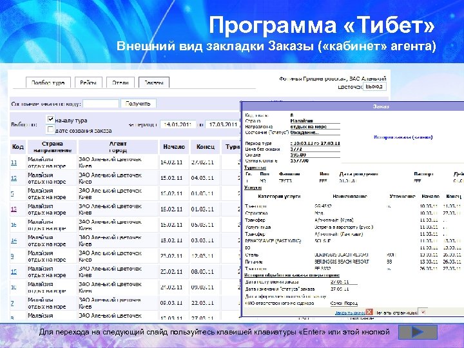Open the Подбор тура tab
This screenshot has height=348, width=464.
point(48,82)
